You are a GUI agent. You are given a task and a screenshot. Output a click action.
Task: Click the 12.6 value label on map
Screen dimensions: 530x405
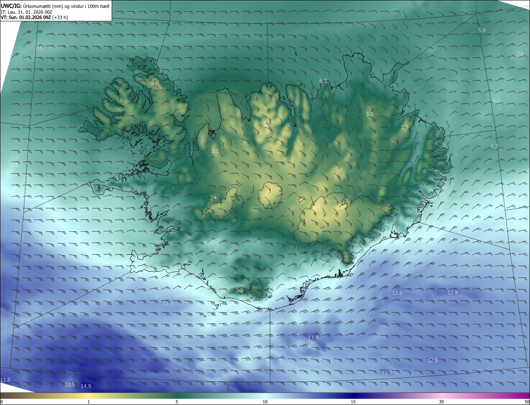[x=397, y=293]
